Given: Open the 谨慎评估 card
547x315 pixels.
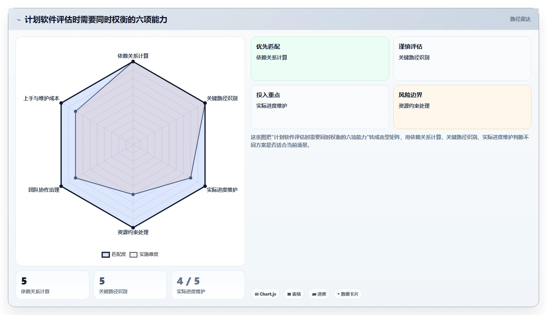Looking at the screenshot, I should tap(462, 59).
